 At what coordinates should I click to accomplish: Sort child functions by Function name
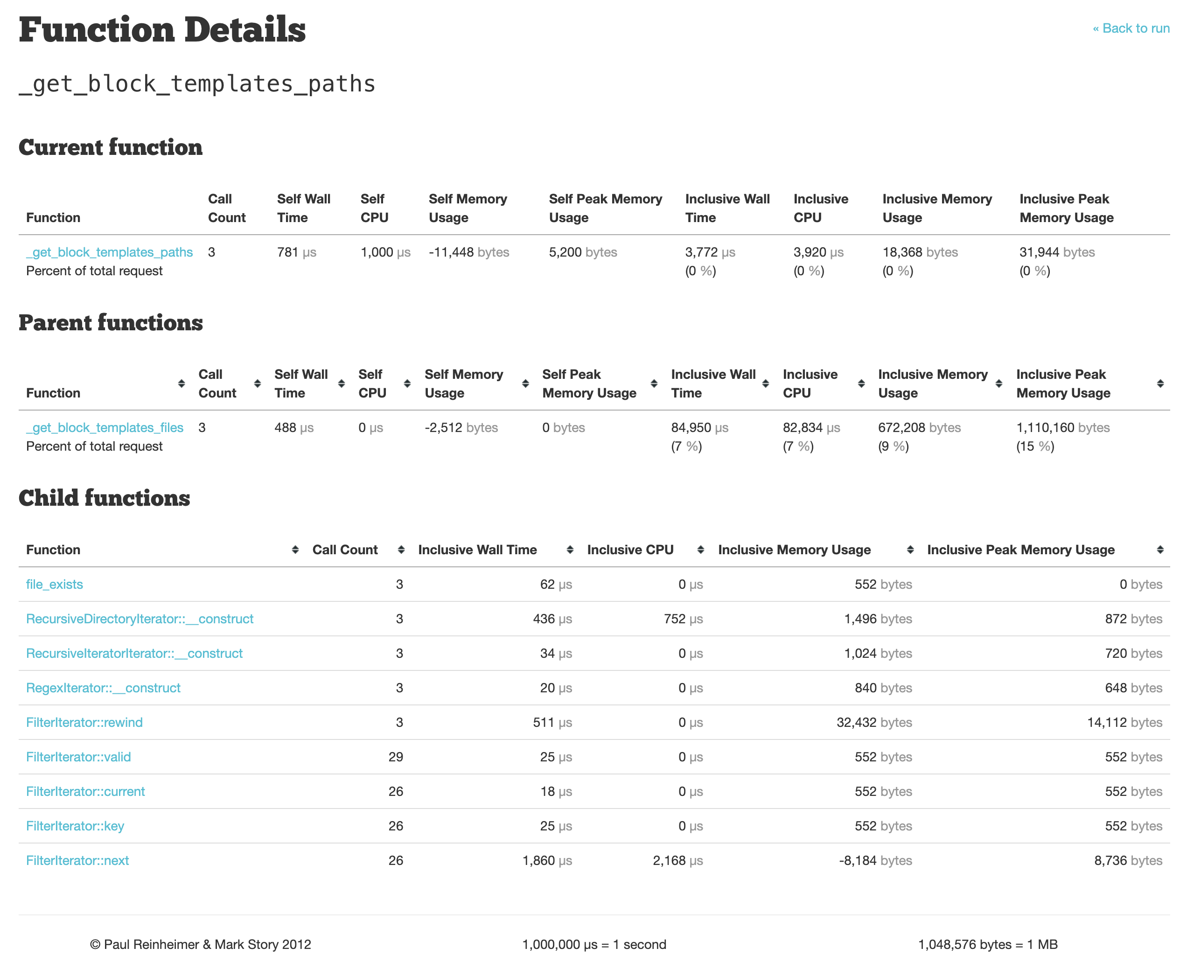pos(53,550)
